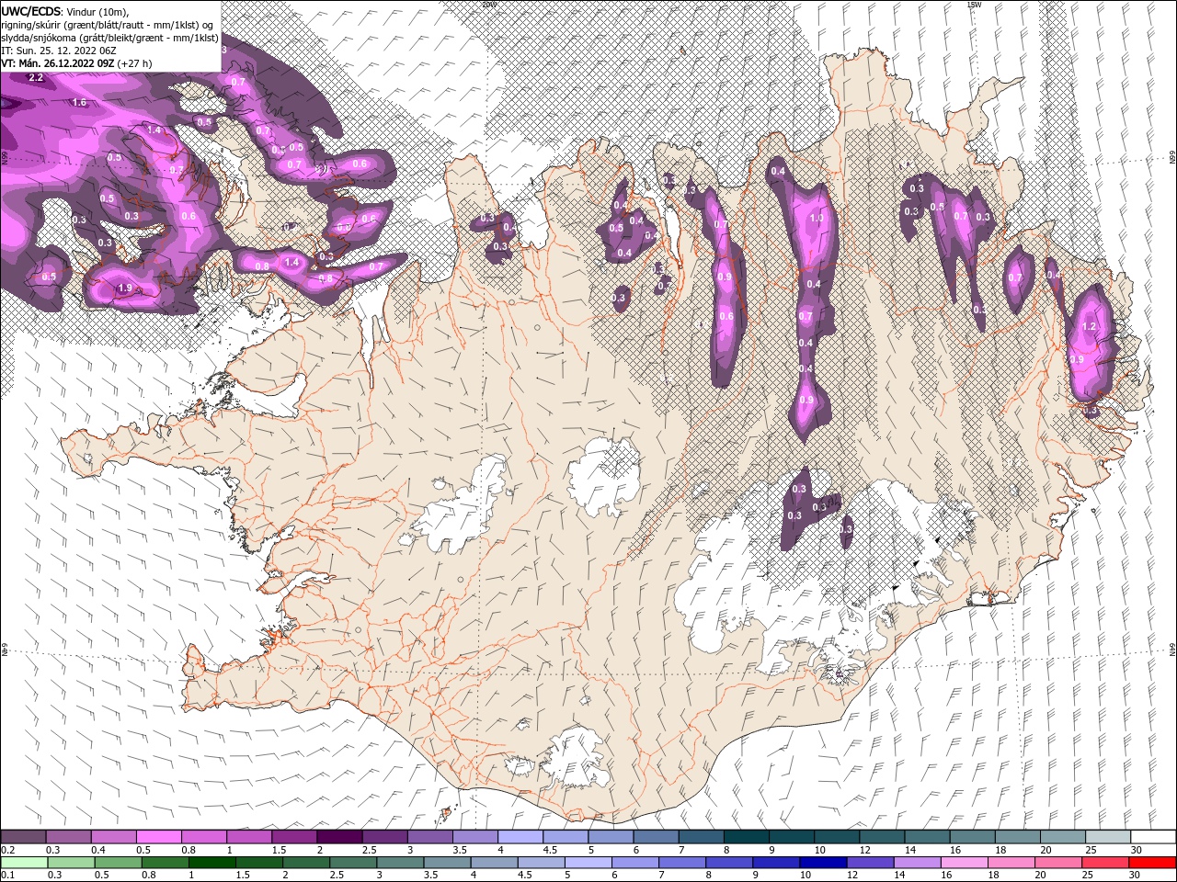Pick lower legend swatch starting at 6
1177x882 pixels.
634,863
